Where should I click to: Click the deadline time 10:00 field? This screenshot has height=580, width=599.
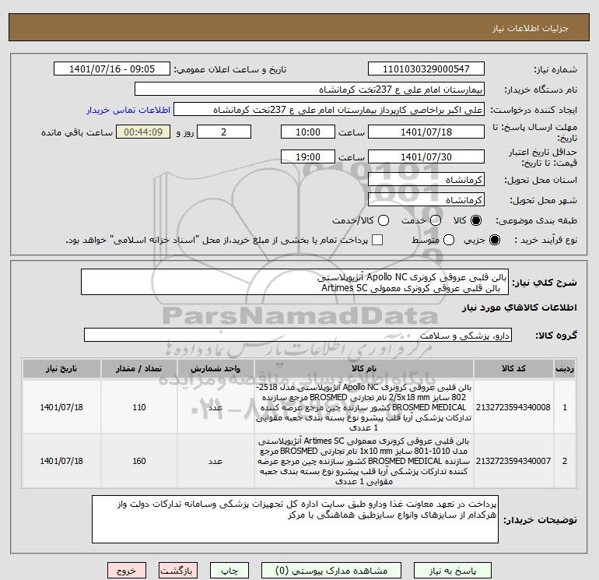[308, 132]
